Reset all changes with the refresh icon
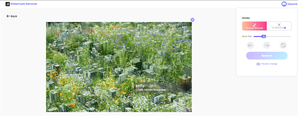This screenshot has width=298, height=116. point(283,45)
